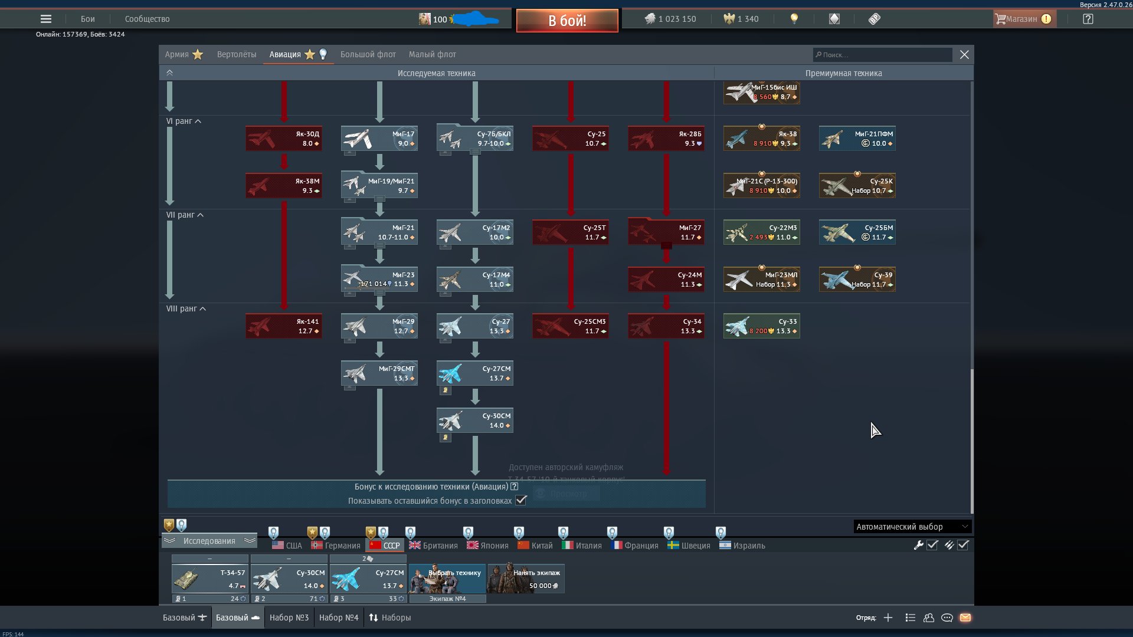Click the warbonds diamond icon

(834, 19)
